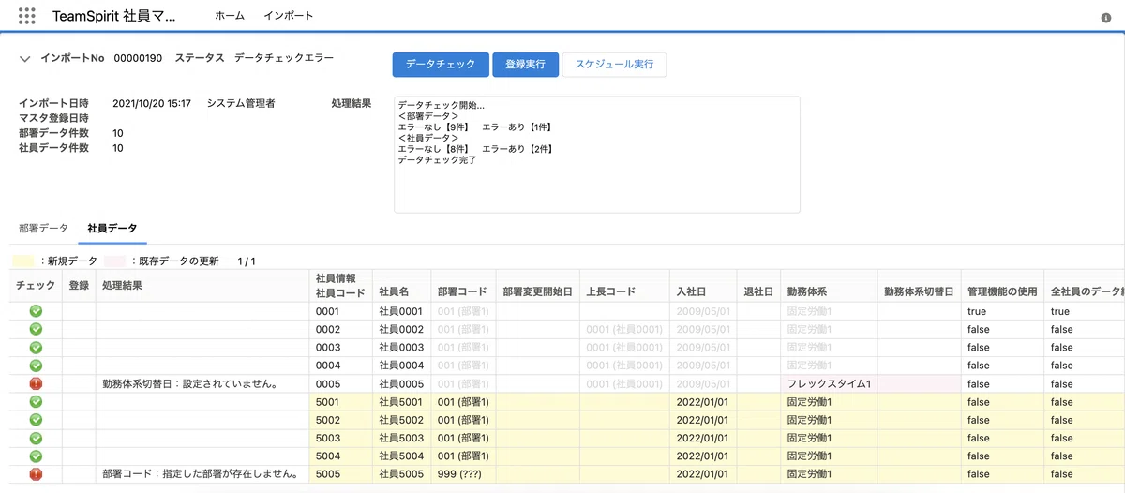Viewport: 1125px width, 493px height.
Task: Click the スケジュール実行 button
Action: pos(614,65)
